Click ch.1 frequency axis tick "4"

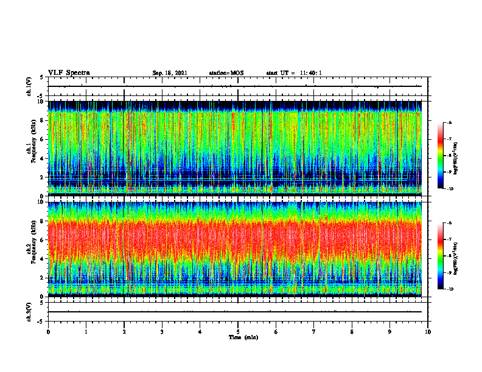(x=43, y=159)
